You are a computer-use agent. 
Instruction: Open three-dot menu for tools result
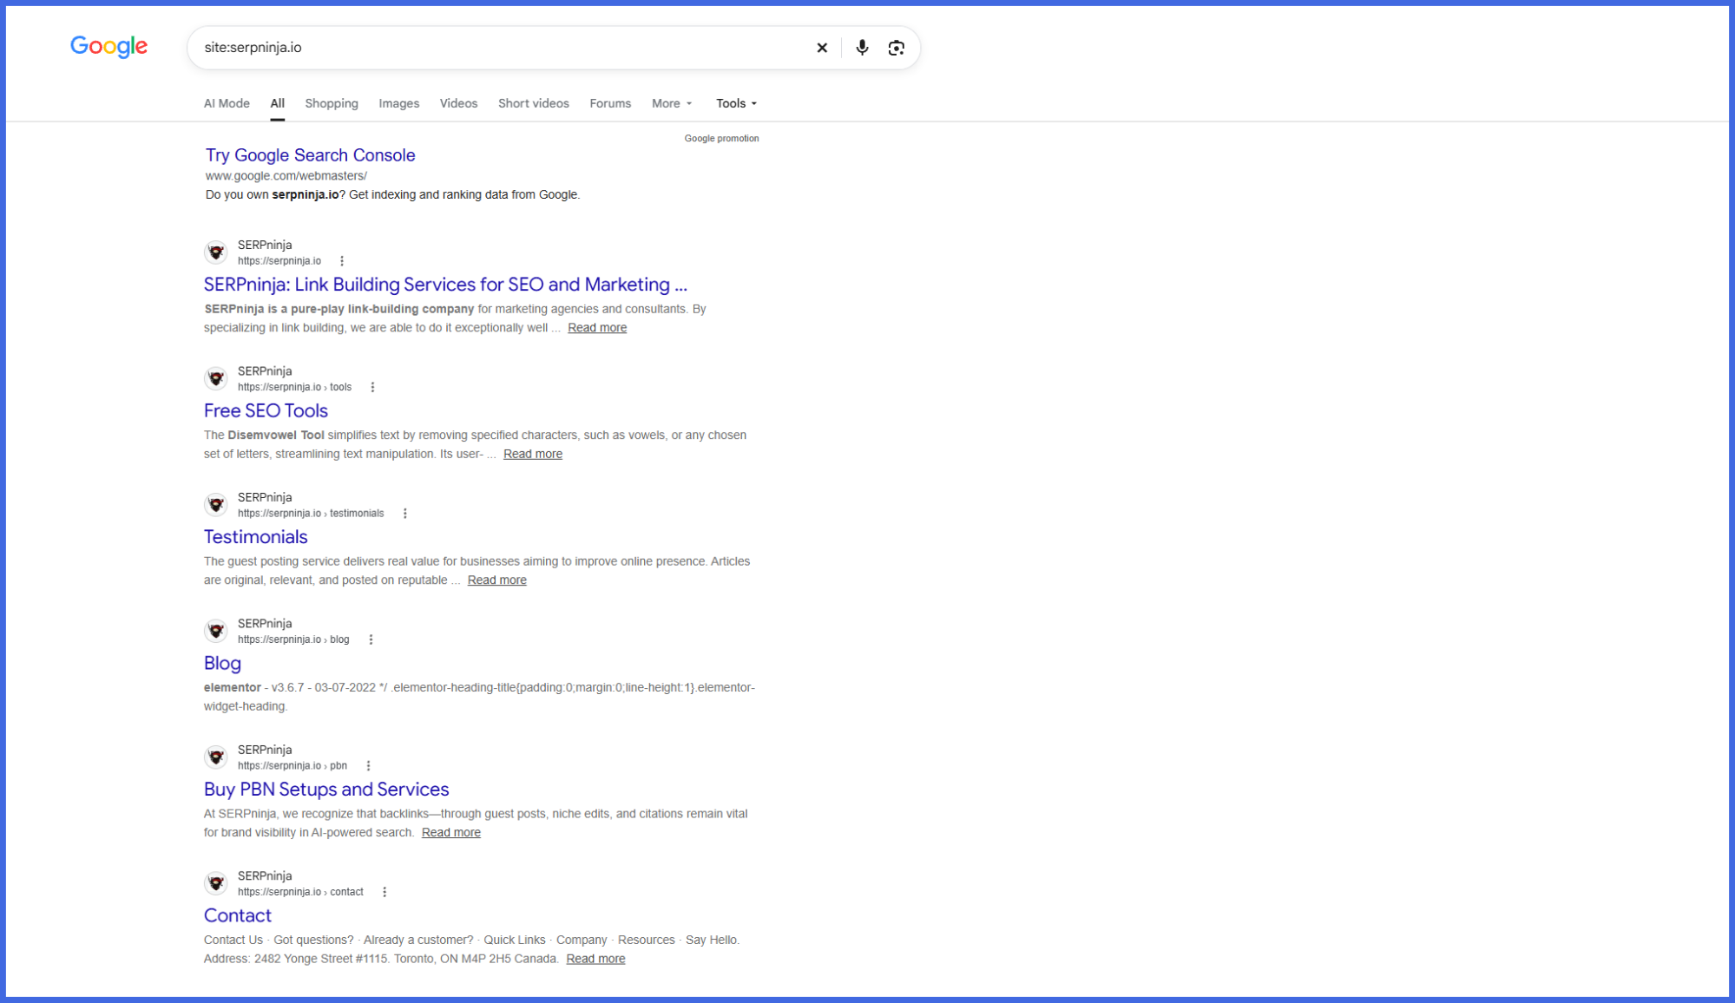click(372, 387)
